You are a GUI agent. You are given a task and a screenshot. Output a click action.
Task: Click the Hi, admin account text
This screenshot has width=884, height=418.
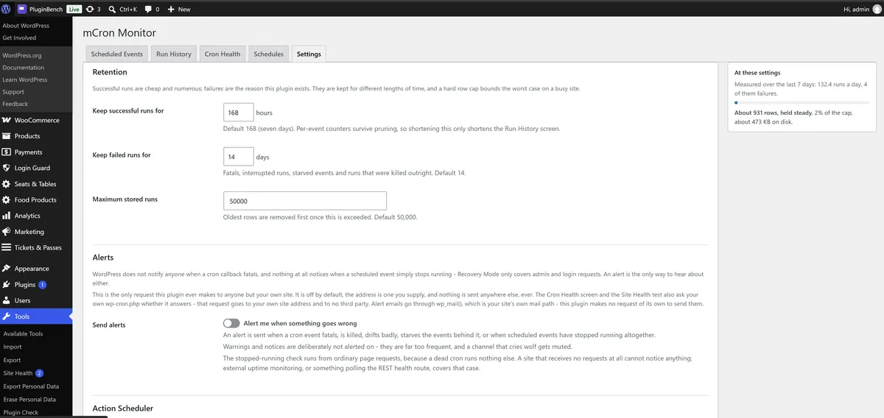856,9
